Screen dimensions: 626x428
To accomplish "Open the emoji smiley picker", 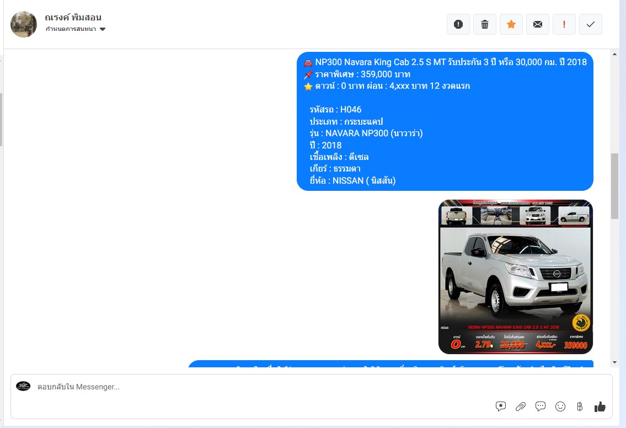I will (560, 406).
